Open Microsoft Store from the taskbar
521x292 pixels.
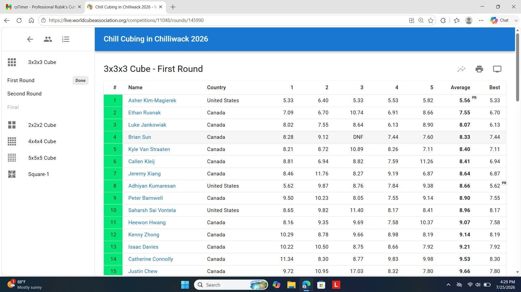(321, 285)
